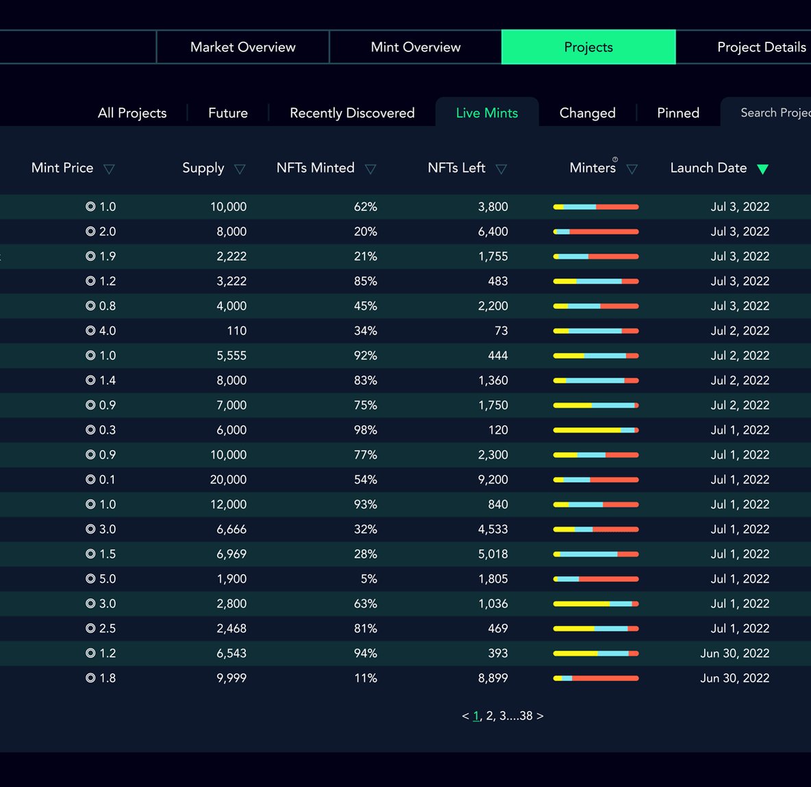The width and height of the screenshot is (811, 787).
Task: Go to previous page arrow
Action: [x=465, y=716]
